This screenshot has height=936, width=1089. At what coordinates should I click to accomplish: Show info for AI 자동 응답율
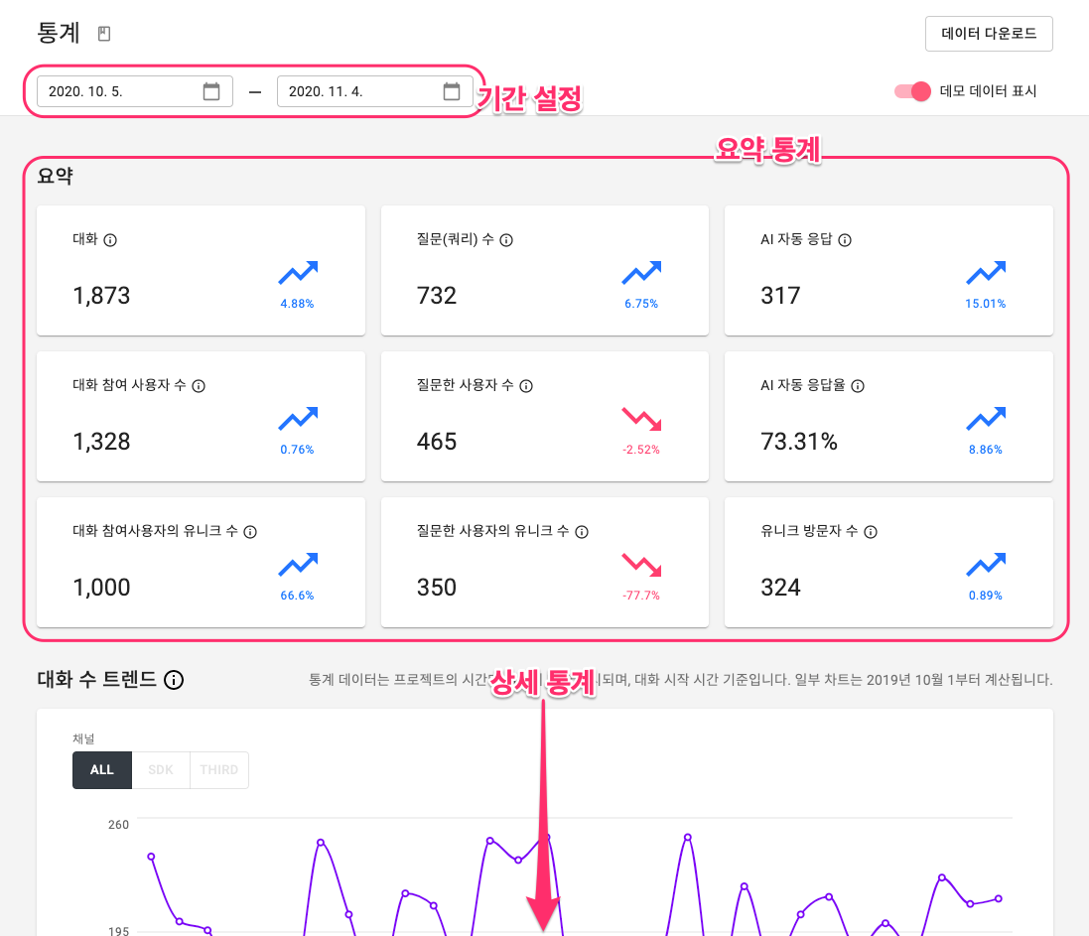(x=858, y=386)
